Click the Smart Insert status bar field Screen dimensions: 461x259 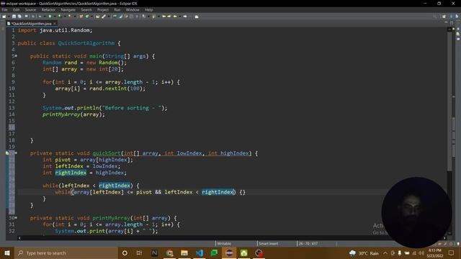pos(269,244)
